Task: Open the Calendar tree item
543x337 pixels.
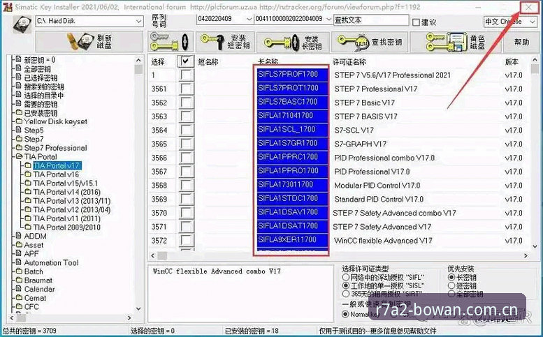Action: tap(39, 289)
